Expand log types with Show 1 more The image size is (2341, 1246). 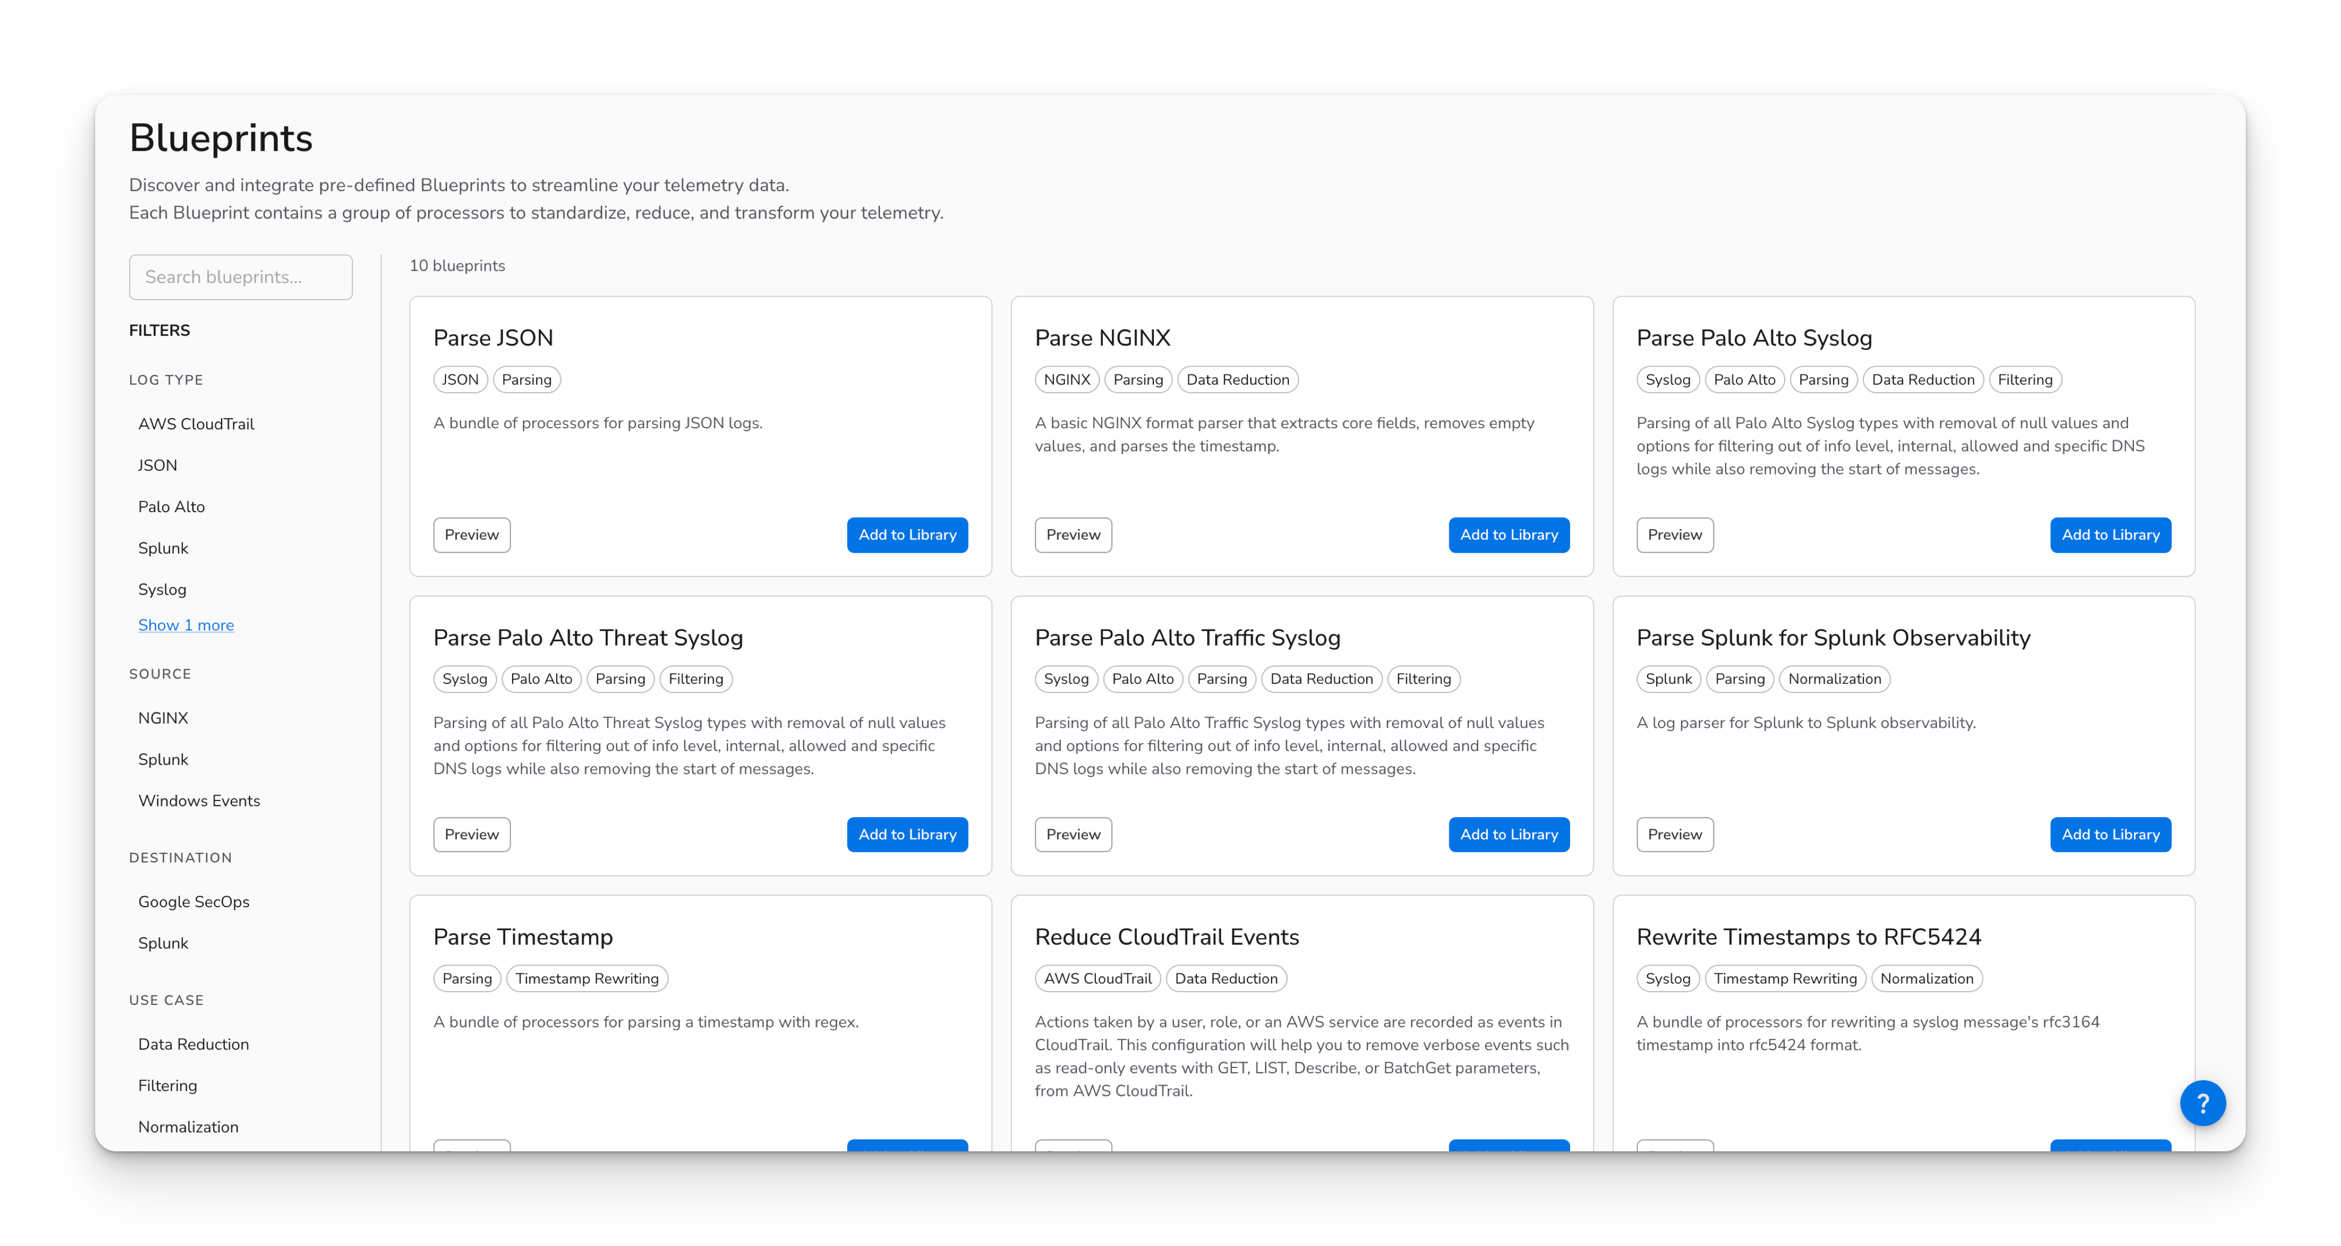(x=186, y=625)
